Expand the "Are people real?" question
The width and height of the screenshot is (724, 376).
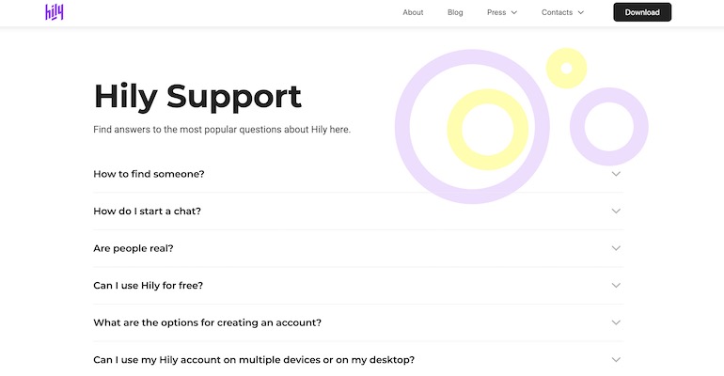[134, 248]
